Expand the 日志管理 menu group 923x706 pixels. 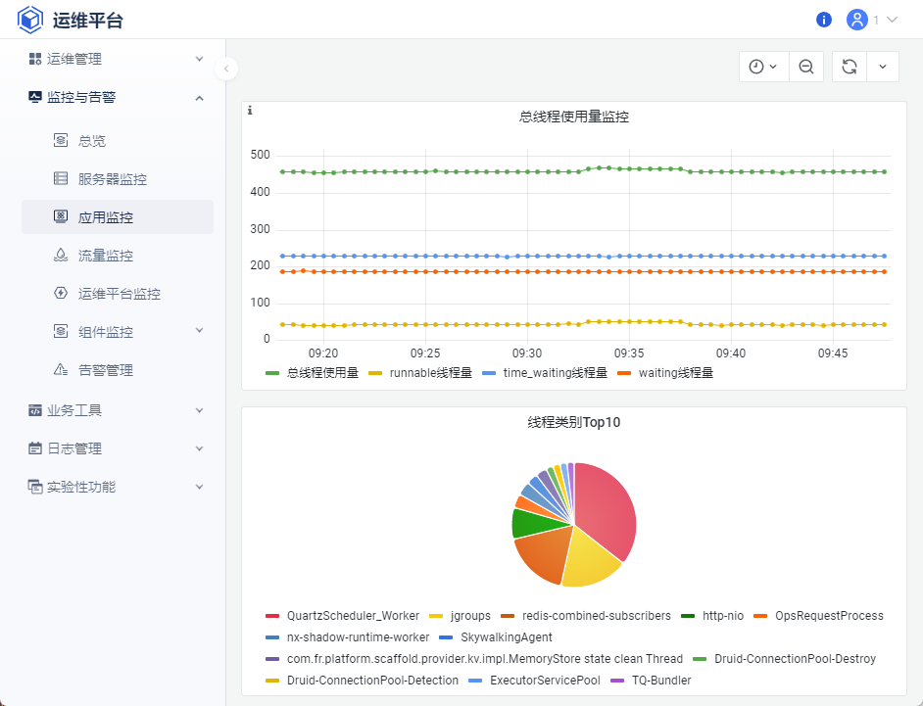click(x=117, y=448)
